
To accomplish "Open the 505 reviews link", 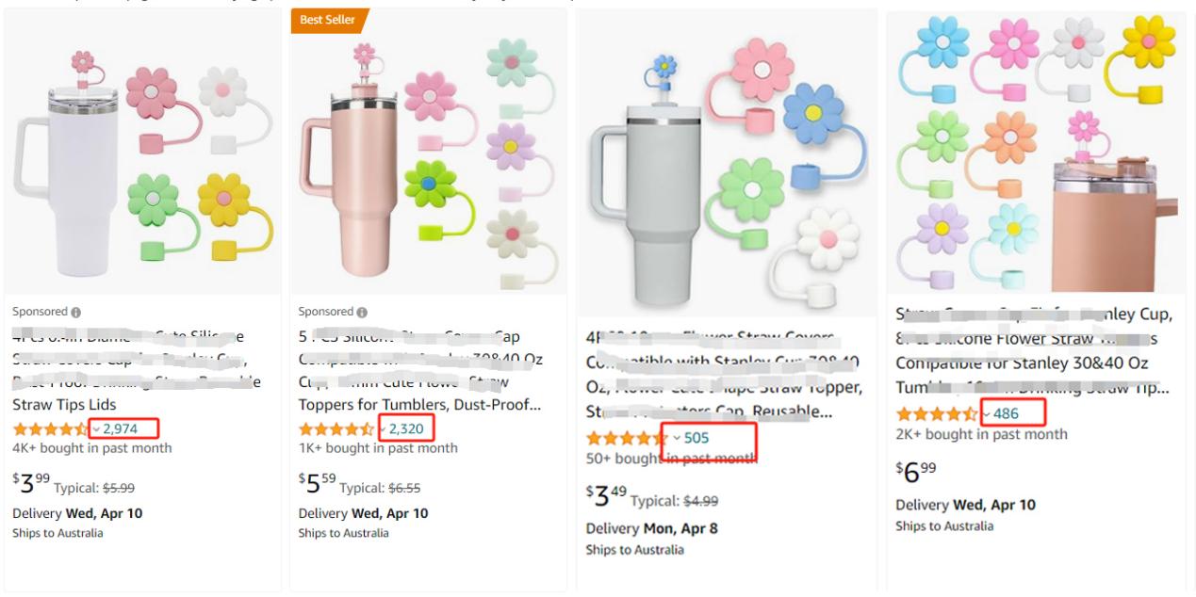I will coord(696,439).
